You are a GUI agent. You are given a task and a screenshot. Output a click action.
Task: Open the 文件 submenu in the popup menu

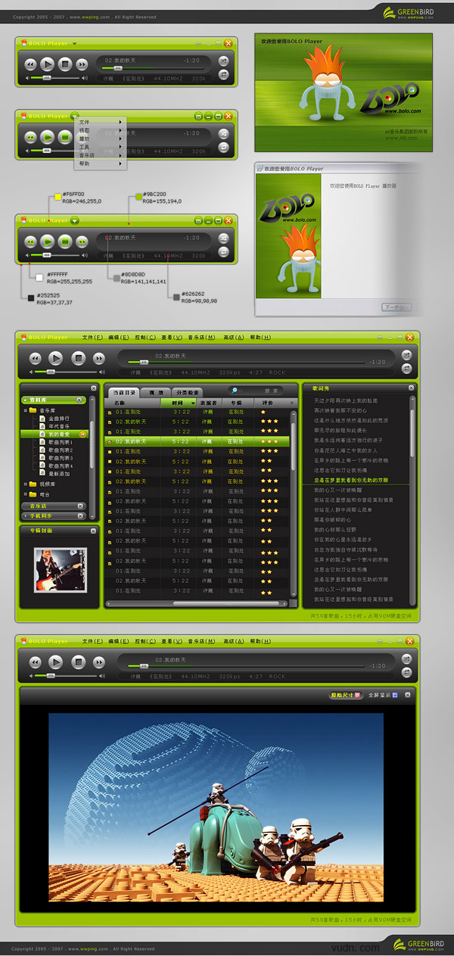(100, 122)
